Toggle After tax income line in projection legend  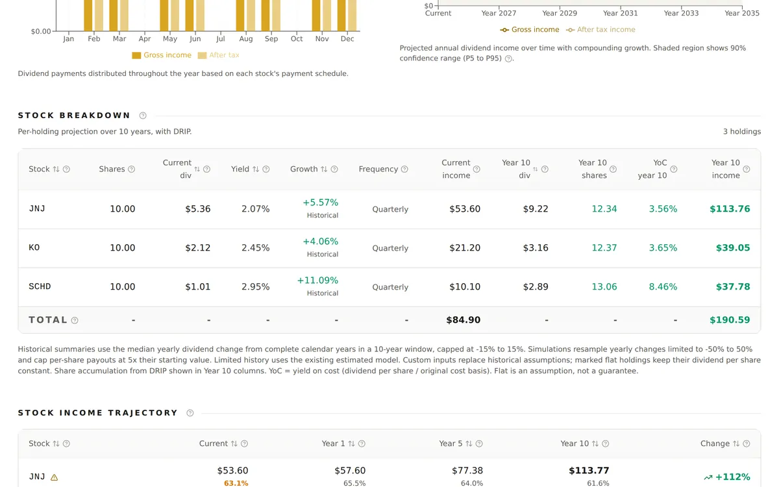point(600,30)
